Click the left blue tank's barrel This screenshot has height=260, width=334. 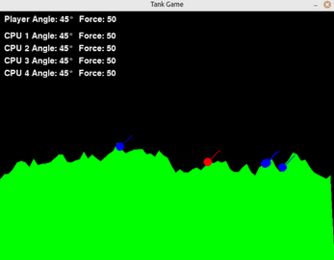(x=128, y=139)
